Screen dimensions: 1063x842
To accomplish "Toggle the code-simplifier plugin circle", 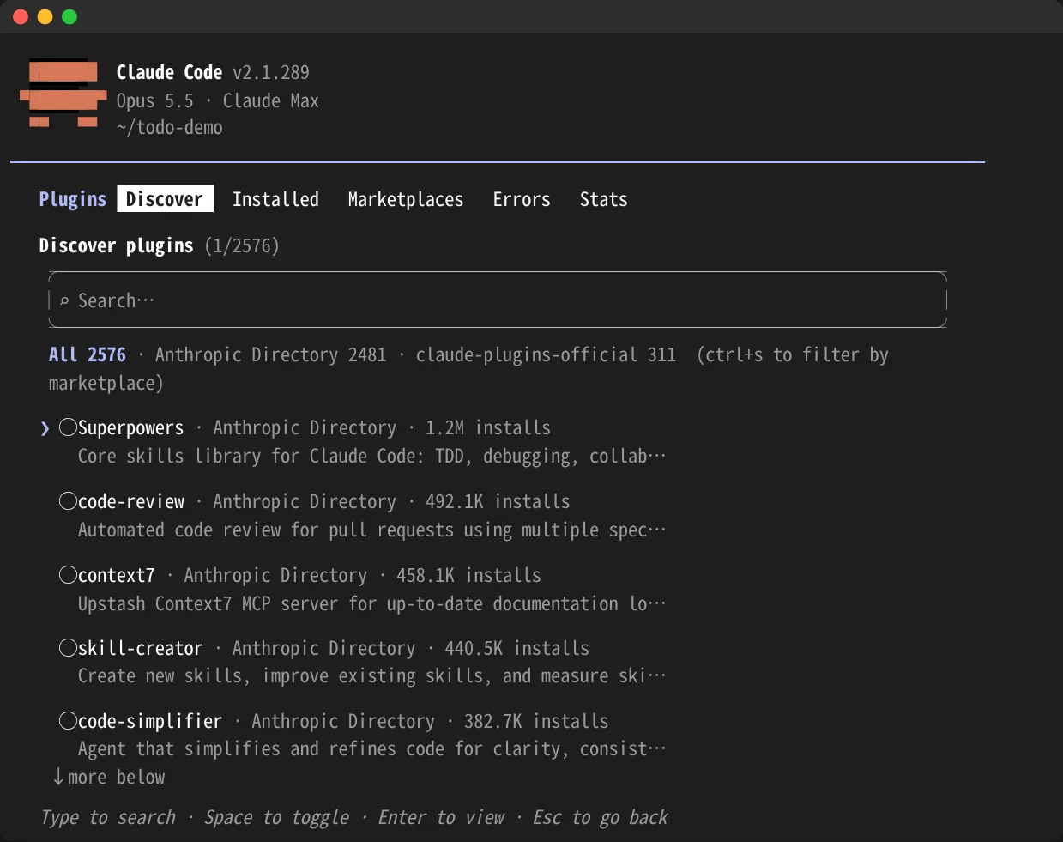I will (x=68, y=721).
